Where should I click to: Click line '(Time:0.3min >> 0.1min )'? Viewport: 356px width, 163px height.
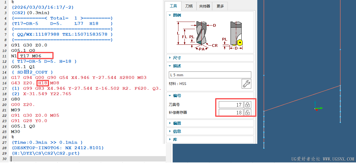(x=47, y=143)
